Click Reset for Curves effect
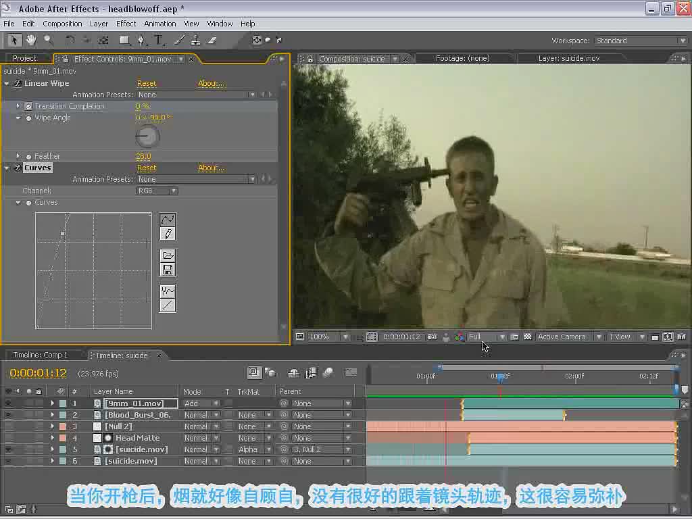Screen dimensions: 692x519 click(x=147, y=168)
